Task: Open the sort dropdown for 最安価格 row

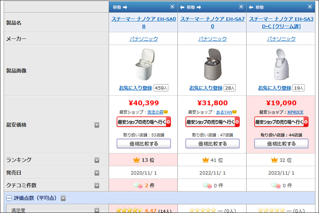Action: 97,125
